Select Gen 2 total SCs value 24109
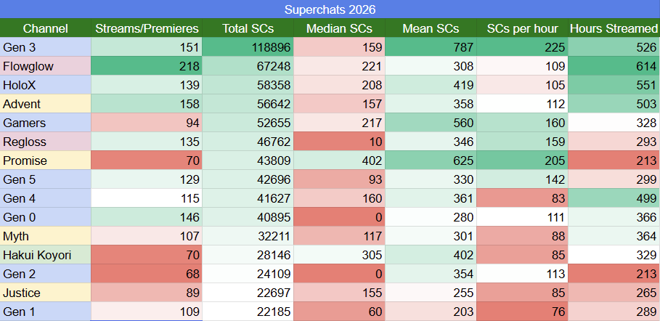660x321 pixels. point(248,274)
